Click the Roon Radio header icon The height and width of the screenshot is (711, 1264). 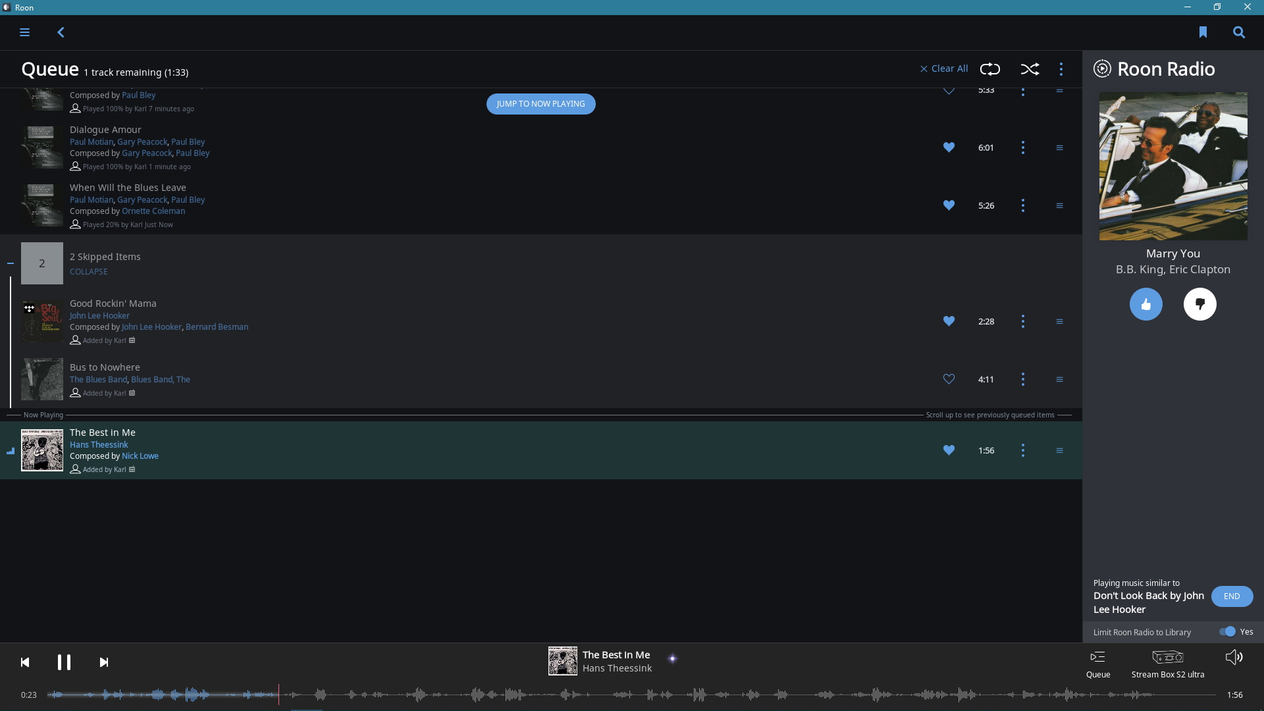[x=1102, y=69]
